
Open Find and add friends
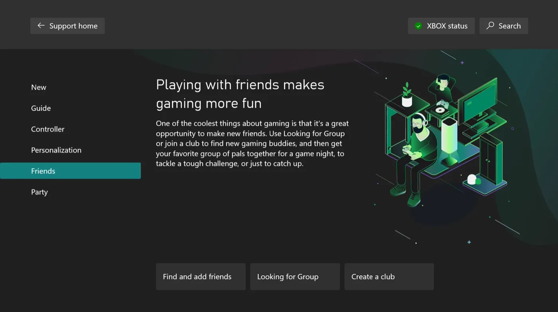pyautogui.click(x=200, y=277)
